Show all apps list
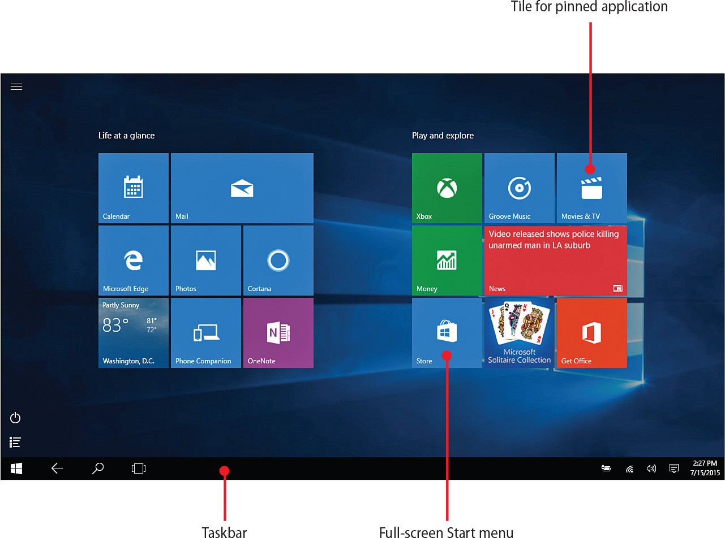The width and height of the screenshot is (725, 538). (x=15, y=442)
